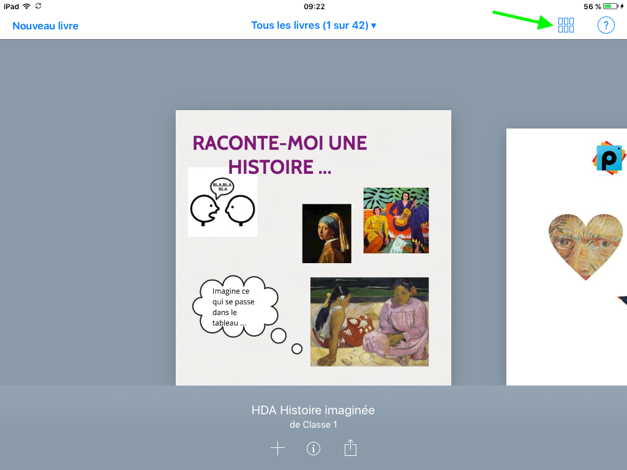Image resolution: width=627 pixels, height=470 pixels.
Task: Tap the 09:22 clock in status bar
Action: click(x=314, y=6)
